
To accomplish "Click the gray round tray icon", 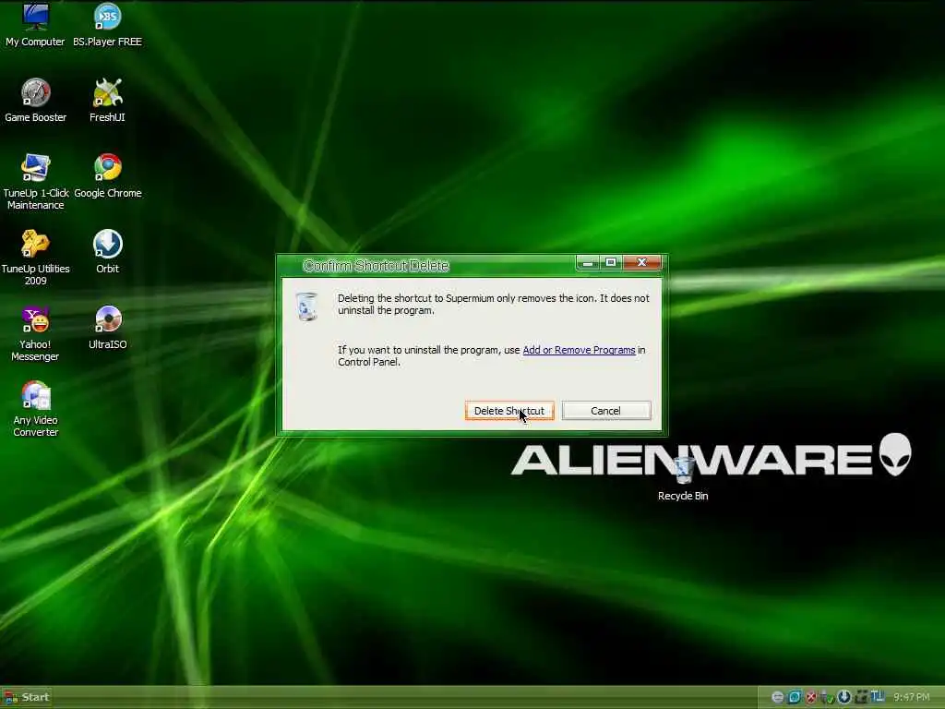I will 777,698.
